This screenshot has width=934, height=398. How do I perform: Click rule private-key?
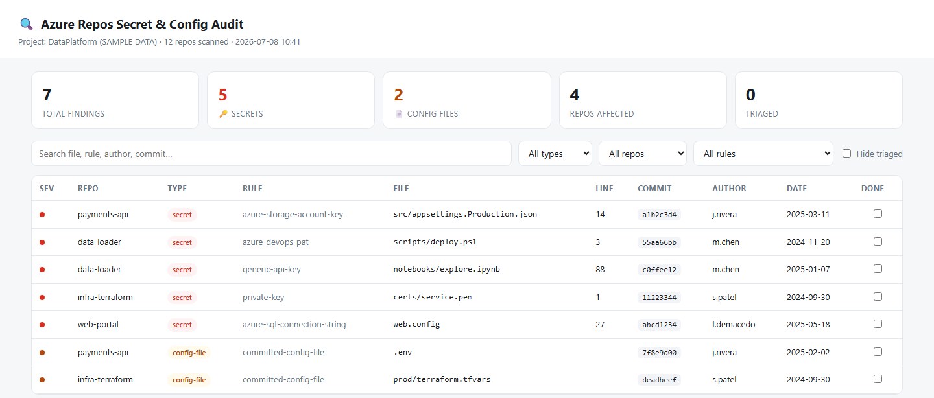click(x=263, y=297)
